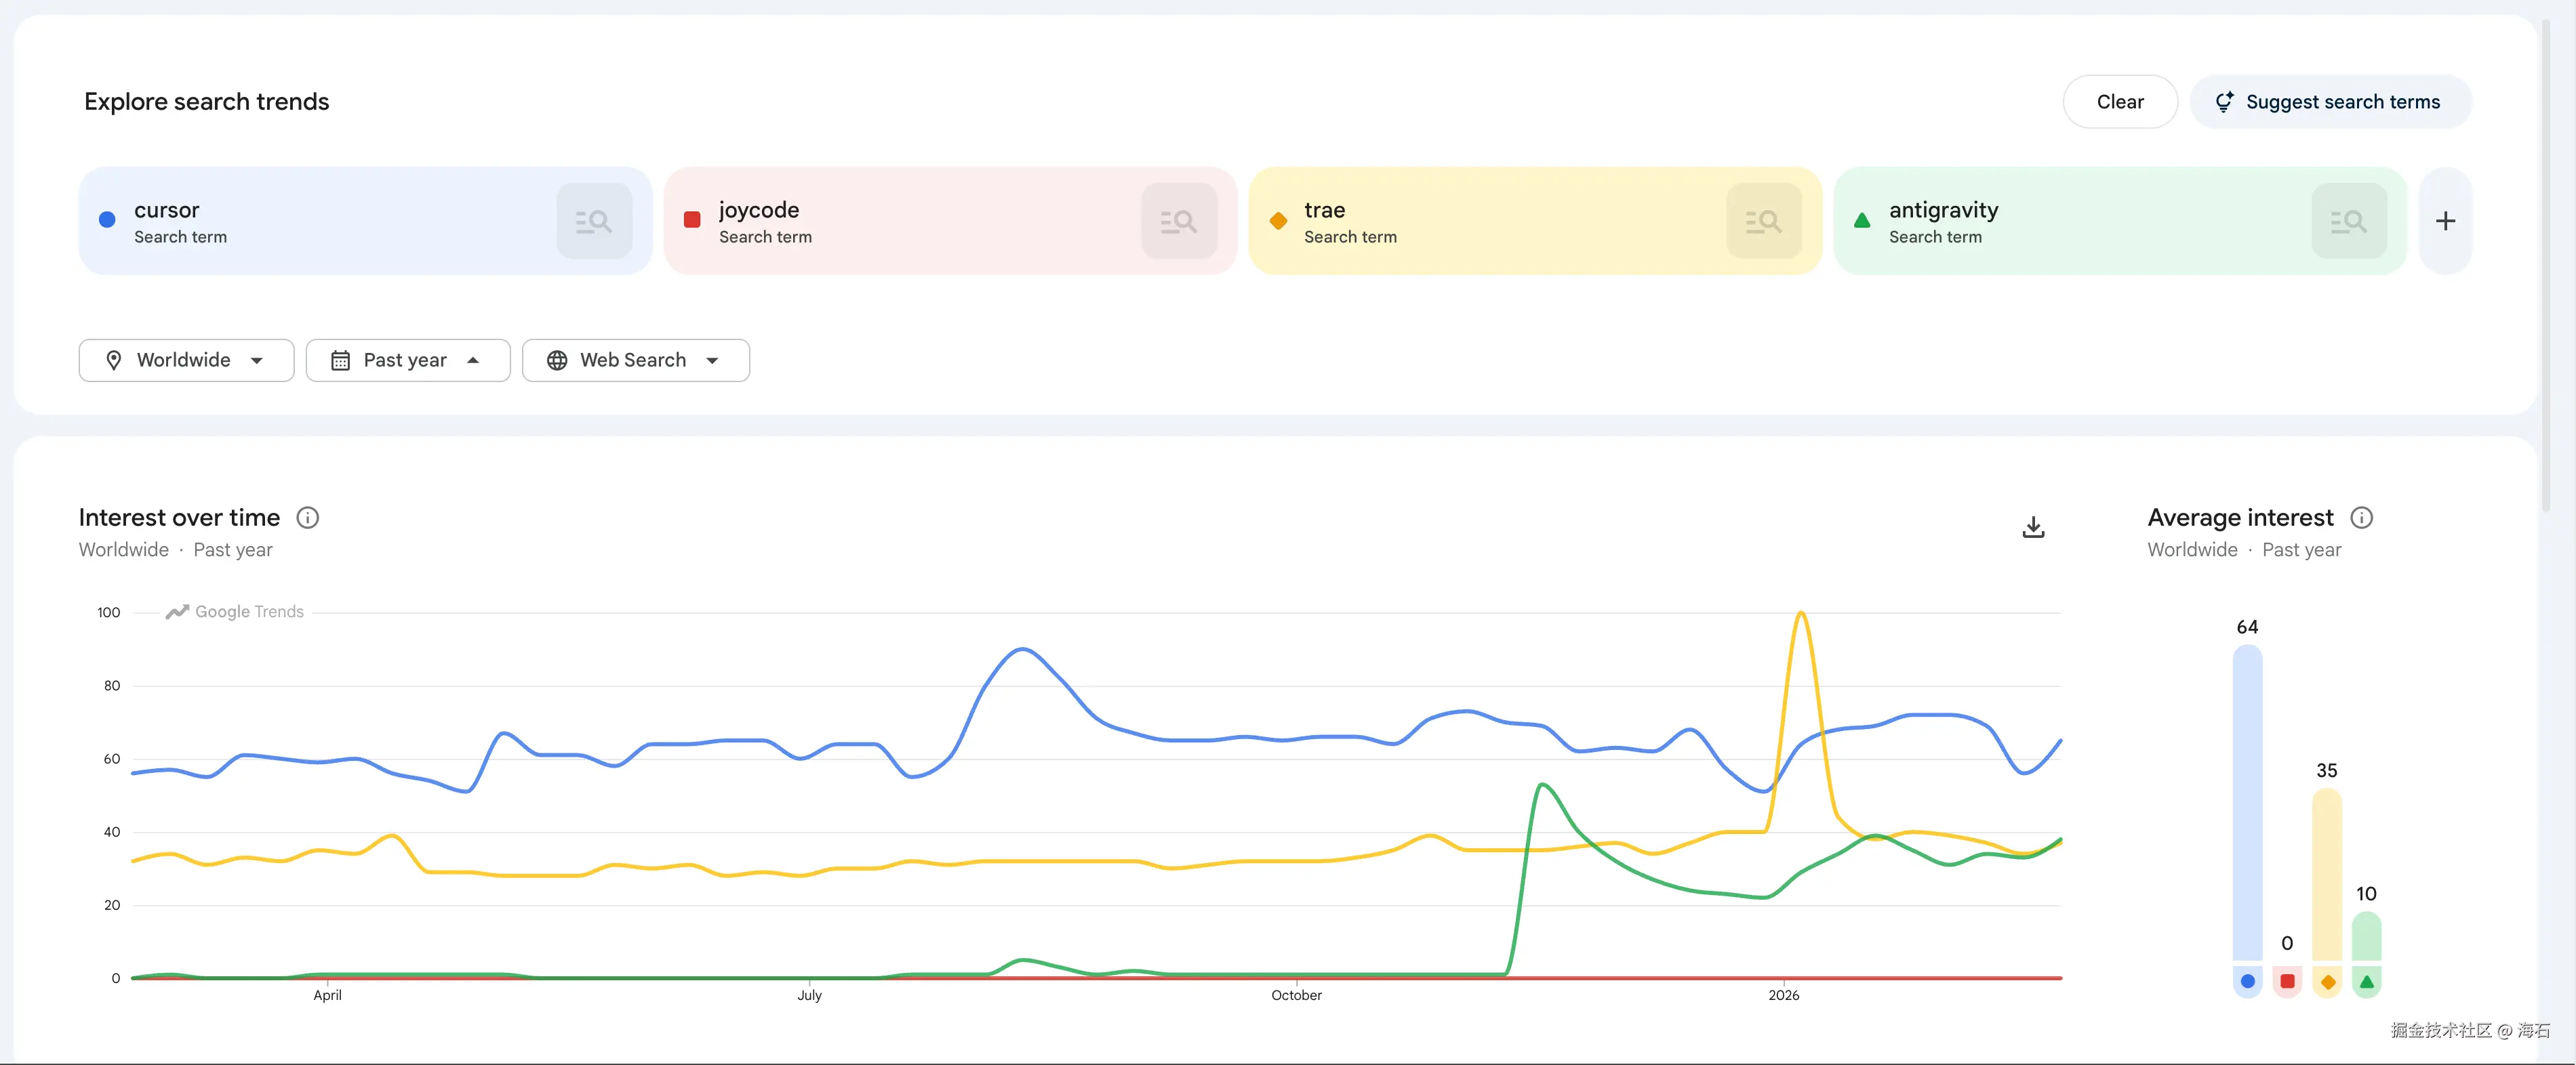Click the April label on chart axis
Image resolution: width=2576 pixels, height=1065 pixels.
click(328, 995)
